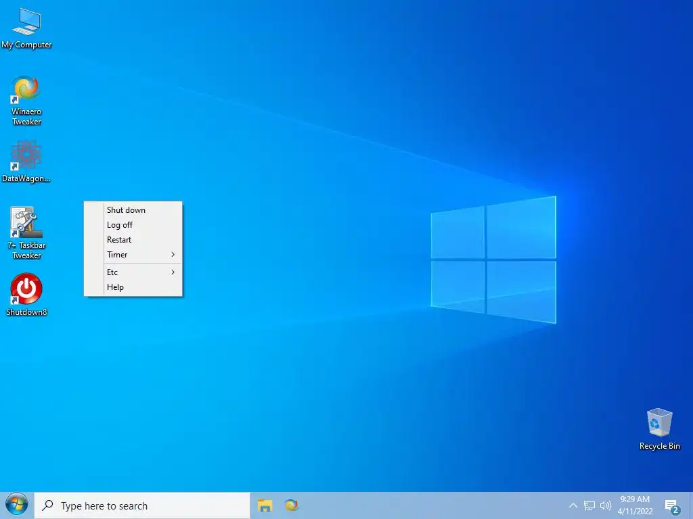This screenshot has height=519, width=693.
Task: Select the My Computer desktop icon
Action: coord(26,28)
